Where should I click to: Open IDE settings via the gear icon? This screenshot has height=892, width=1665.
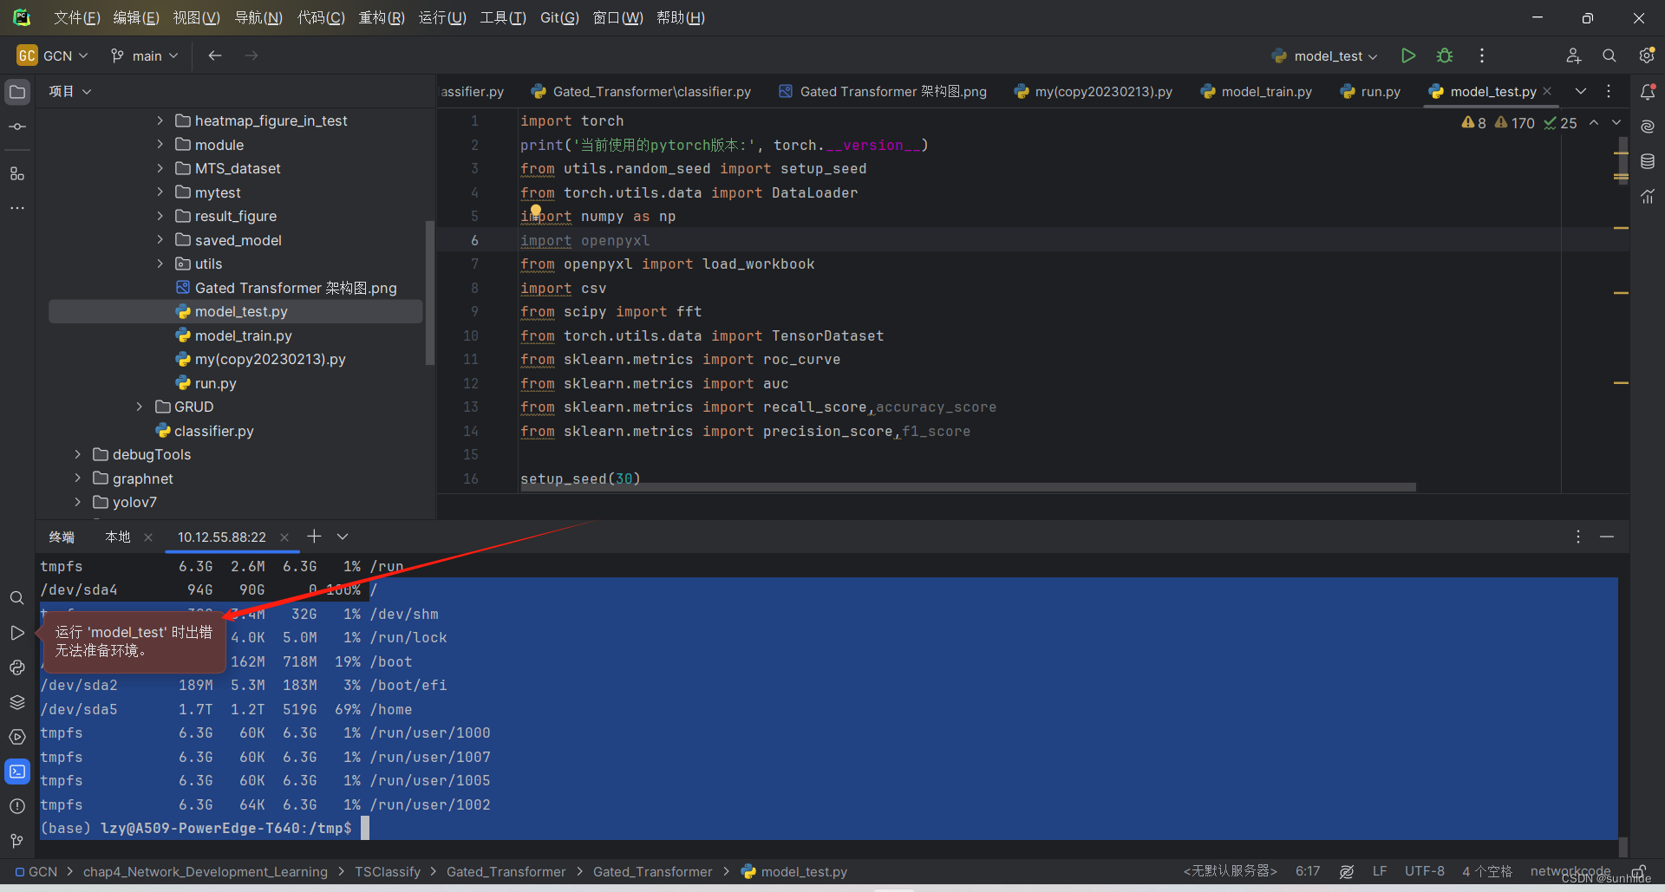click(1647, 55)
